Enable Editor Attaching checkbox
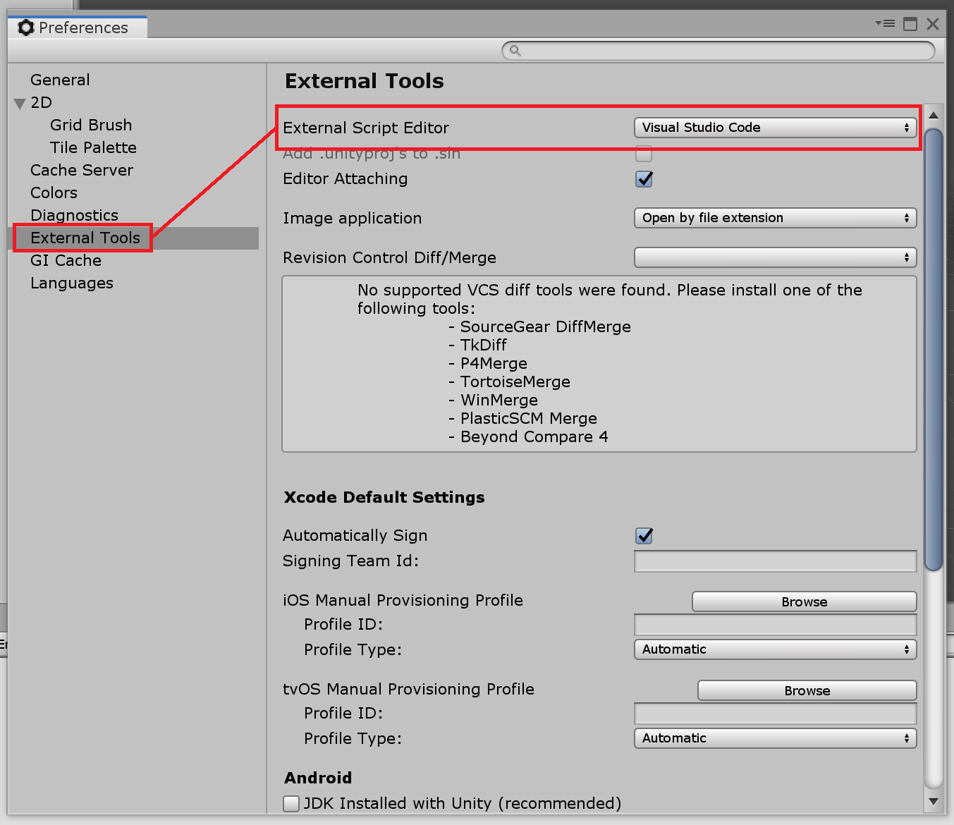Viewport: 954px width, 825px height. point(643,179)
